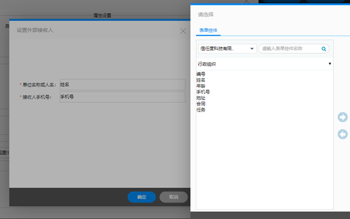Image resolution: width=350 pixels, height=219 pixels.
Task: Select 编号 in the control list
Action: [201, 74]
